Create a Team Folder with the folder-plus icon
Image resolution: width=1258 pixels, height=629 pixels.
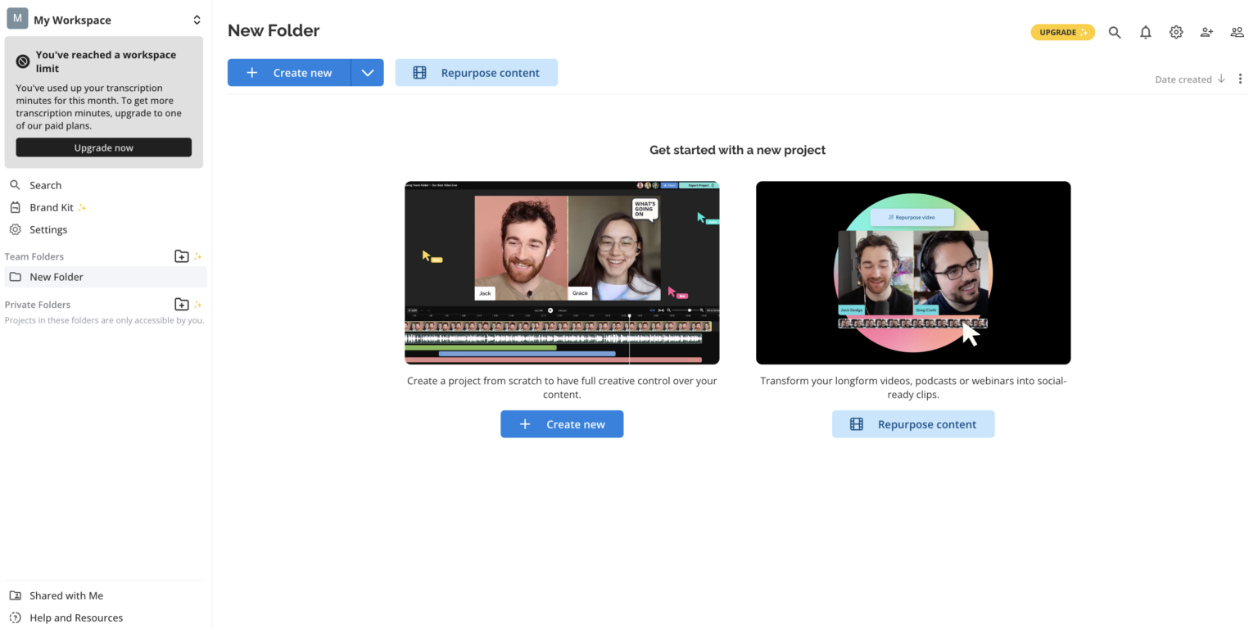point(181,256)
